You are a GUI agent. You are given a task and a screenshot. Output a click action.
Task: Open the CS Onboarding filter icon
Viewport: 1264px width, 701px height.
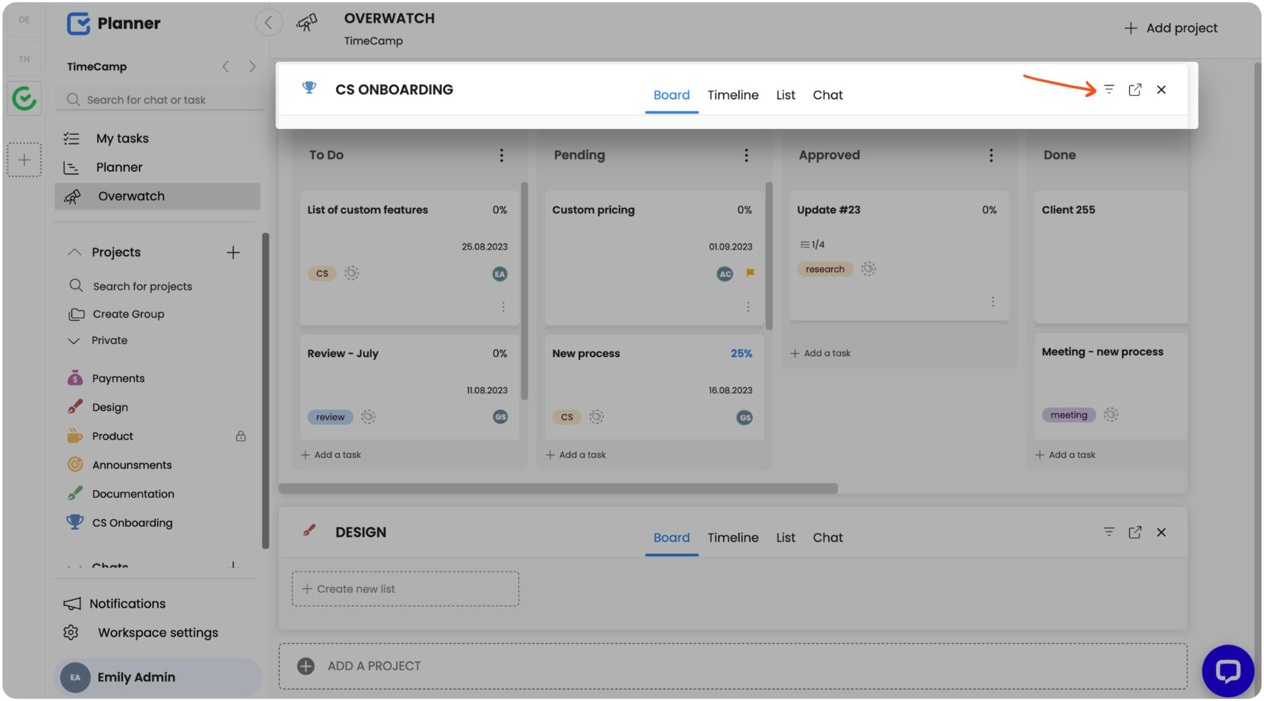click(x=1109, y=89)
